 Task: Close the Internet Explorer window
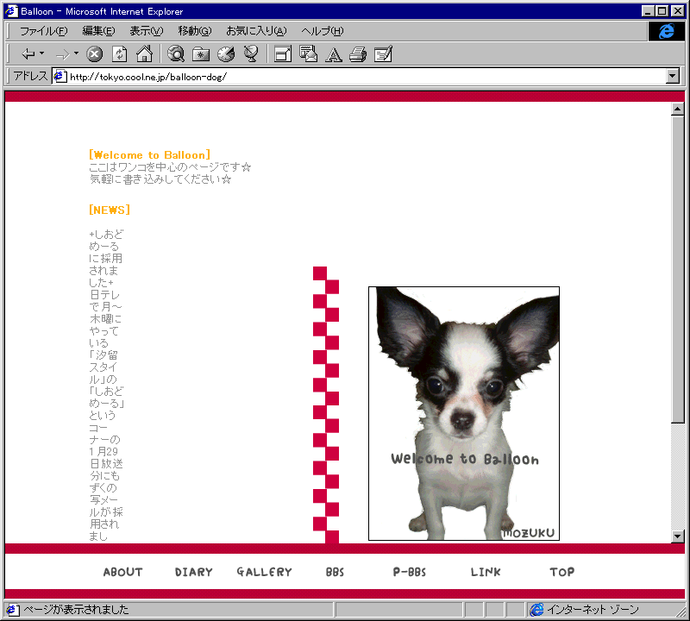click(x=678, y=11)
